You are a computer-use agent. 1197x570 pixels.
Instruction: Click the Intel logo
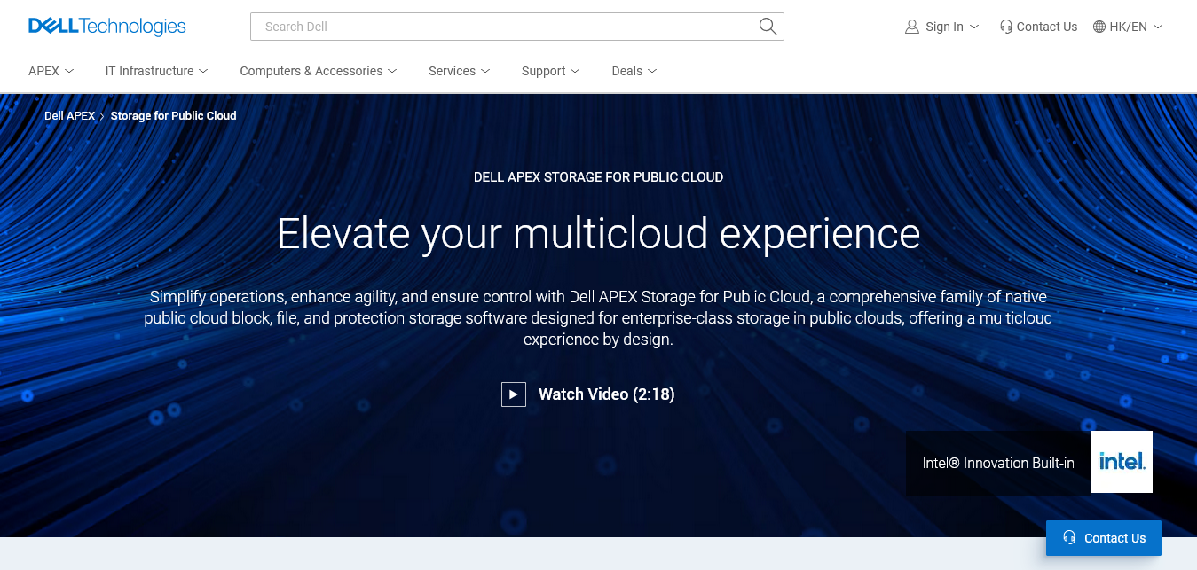click(1121, 461)
